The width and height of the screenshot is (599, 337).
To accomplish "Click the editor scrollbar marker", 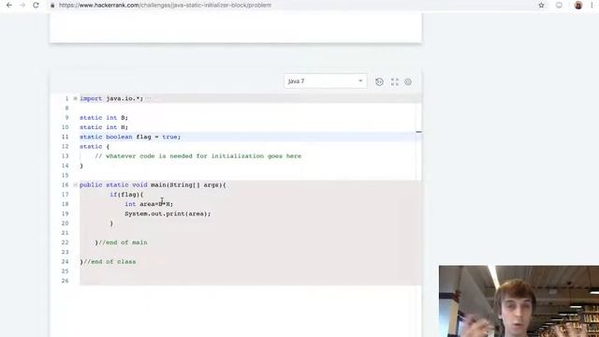I will pos(418,132).
